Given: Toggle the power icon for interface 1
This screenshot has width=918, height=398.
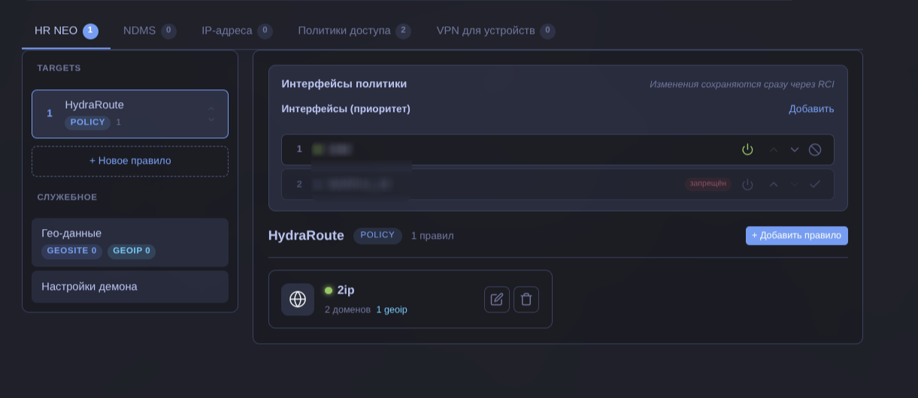Looking at the screenshot, I should [x=747, y=149].
